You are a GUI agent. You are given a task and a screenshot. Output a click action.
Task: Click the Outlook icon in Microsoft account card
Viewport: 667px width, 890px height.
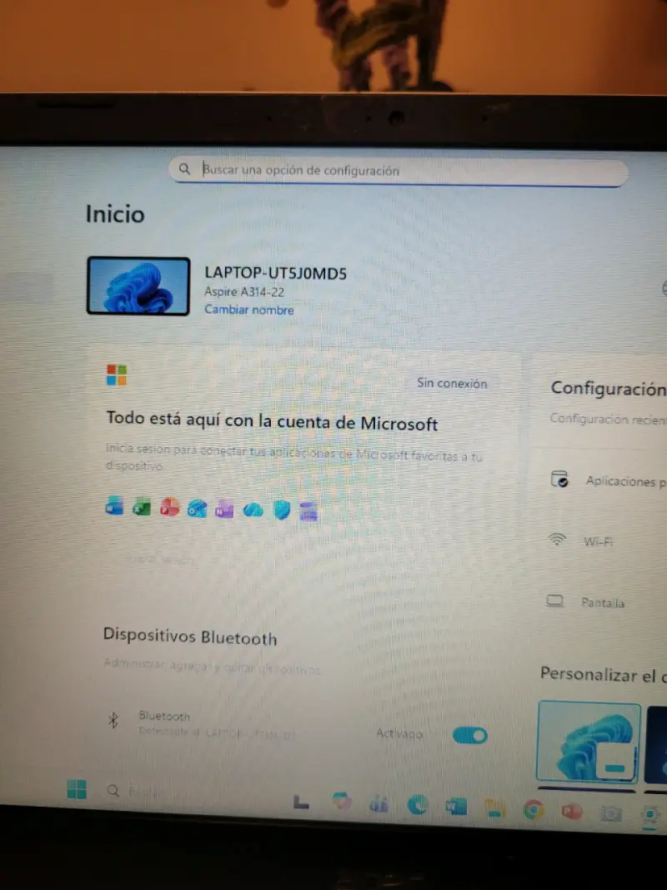(197, 509)
